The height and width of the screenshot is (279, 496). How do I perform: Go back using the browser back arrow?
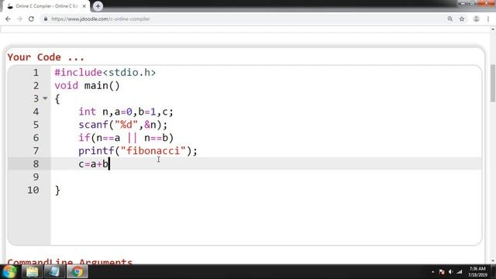click(x=8, y=19)
